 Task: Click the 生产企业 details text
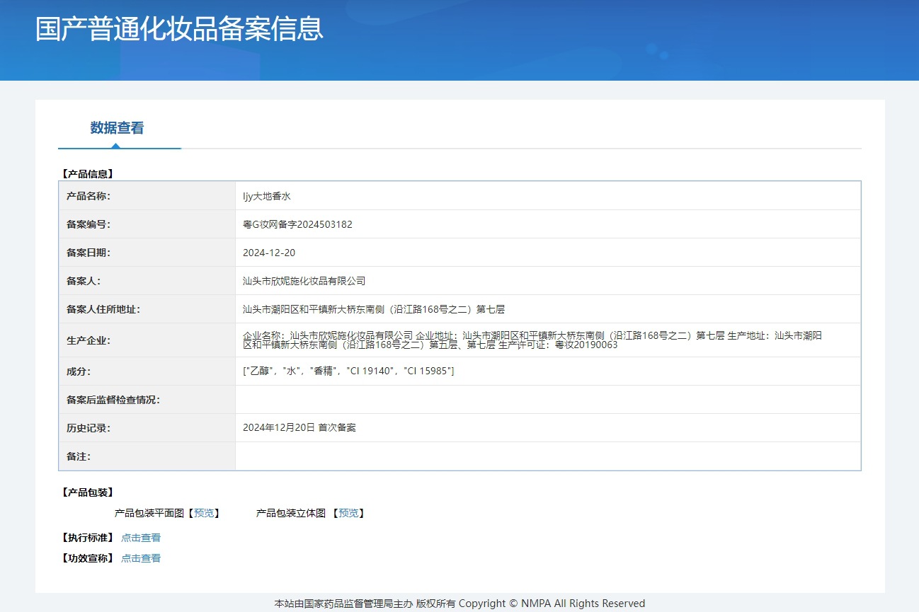coord(532,340)
